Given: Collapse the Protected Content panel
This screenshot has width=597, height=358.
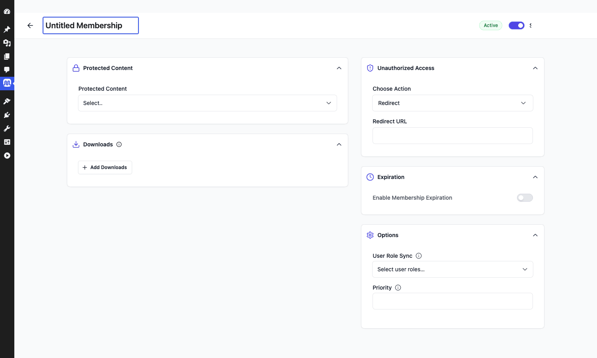Looking at the screenshot, I should tap(339, 68).
